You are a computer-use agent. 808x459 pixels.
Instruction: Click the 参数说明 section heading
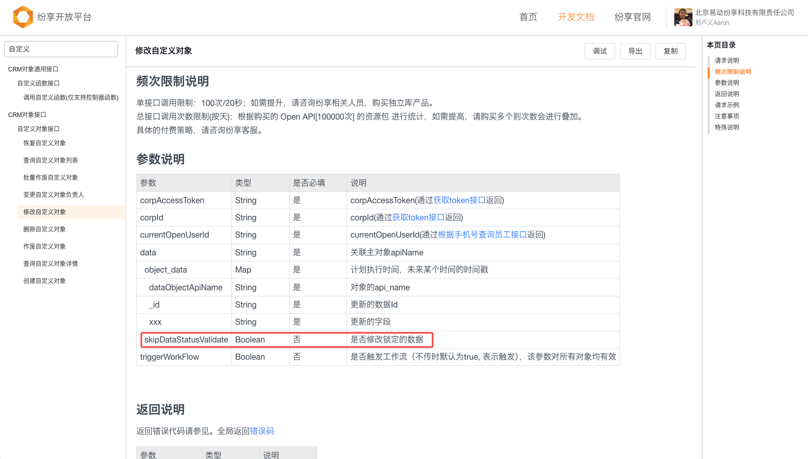pos(161,160)
